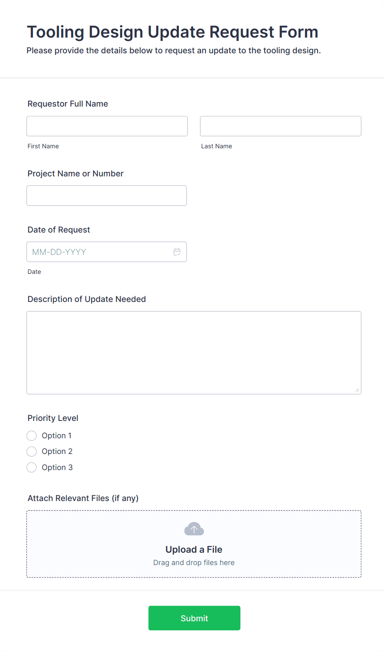Focus the Description of Update Needed textarea
This screenshot has height=651, width=384.
coord(194,352)
